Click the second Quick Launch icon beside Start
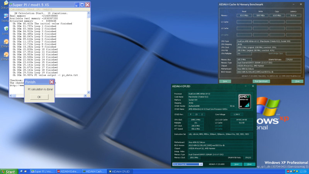 click(x=25, y=171)
